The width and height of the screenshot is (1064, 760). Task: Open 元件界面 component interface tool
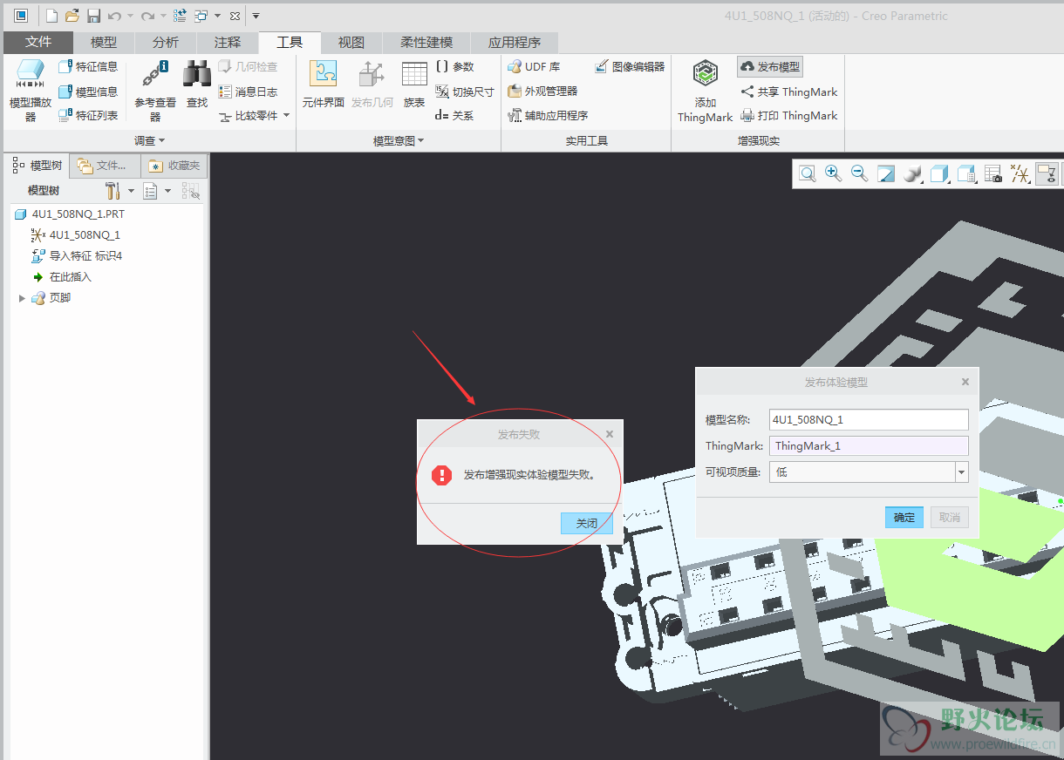pyautogui.click(x=324, y=85)
